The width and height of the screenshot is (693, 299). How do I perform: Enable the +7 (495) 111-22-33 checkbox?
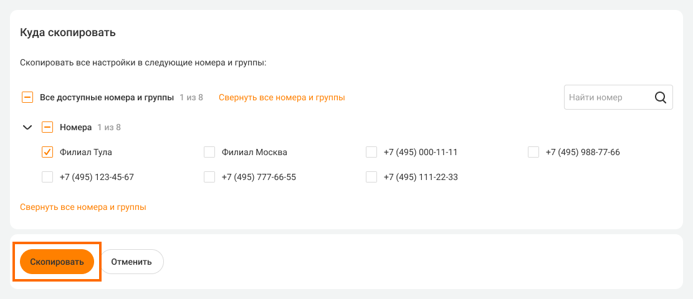coord(371,177)
